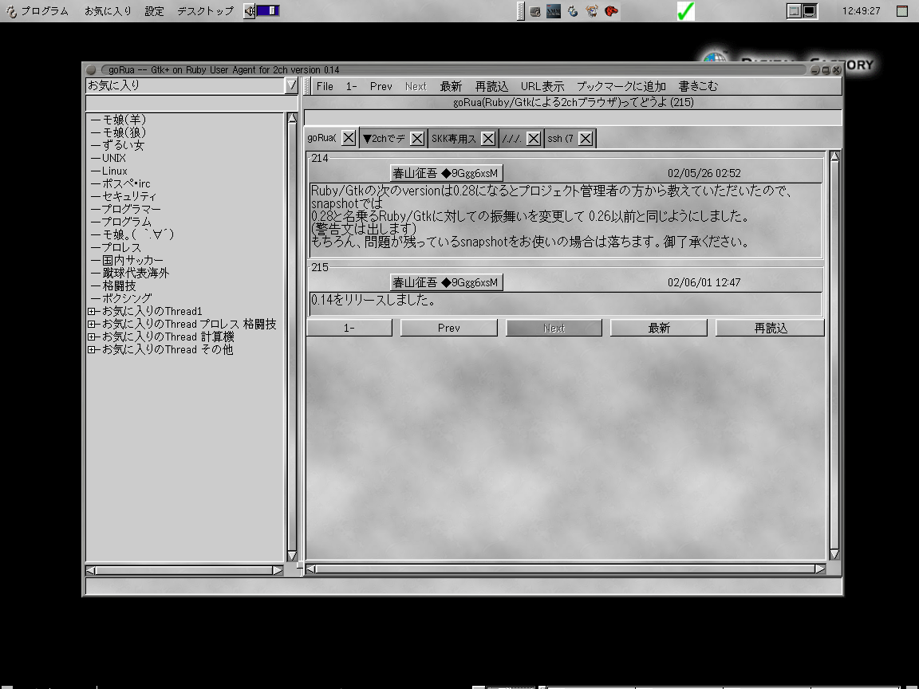This screenshot has height=689, width=919.
Task: Open the お気に入り combo box dropdown arrow
Action: pos(291,85)
